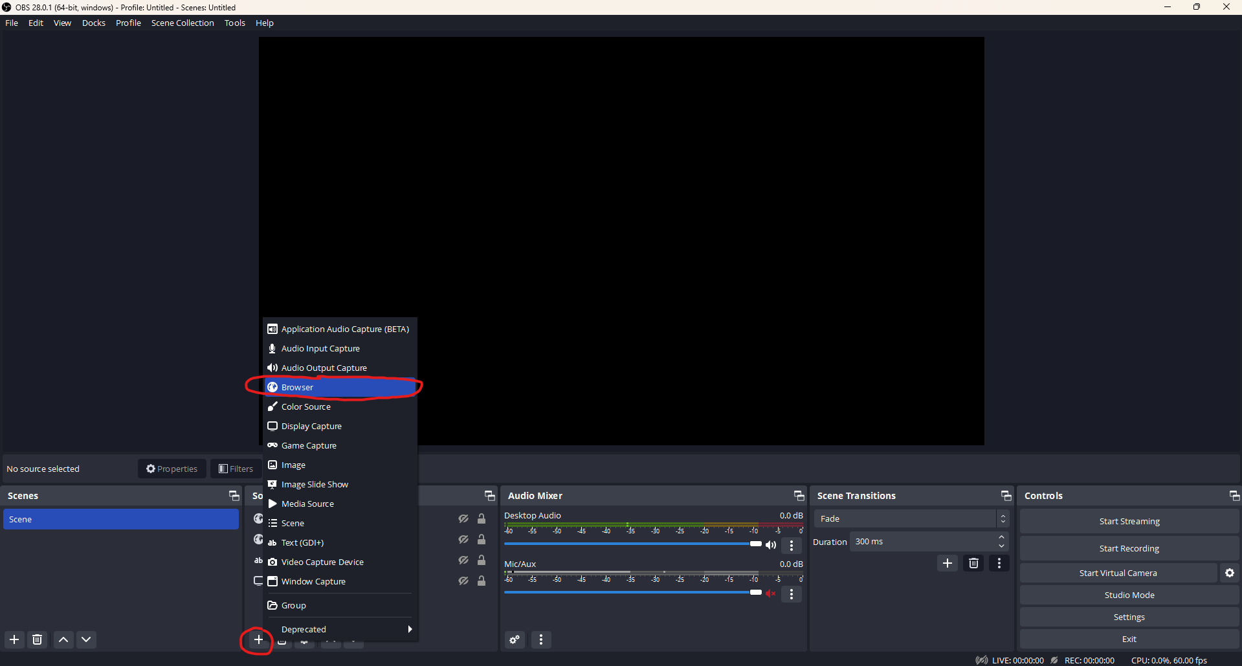Toggle lock on the top source row
Screen dimensions: 1242x666
(482, 518)
